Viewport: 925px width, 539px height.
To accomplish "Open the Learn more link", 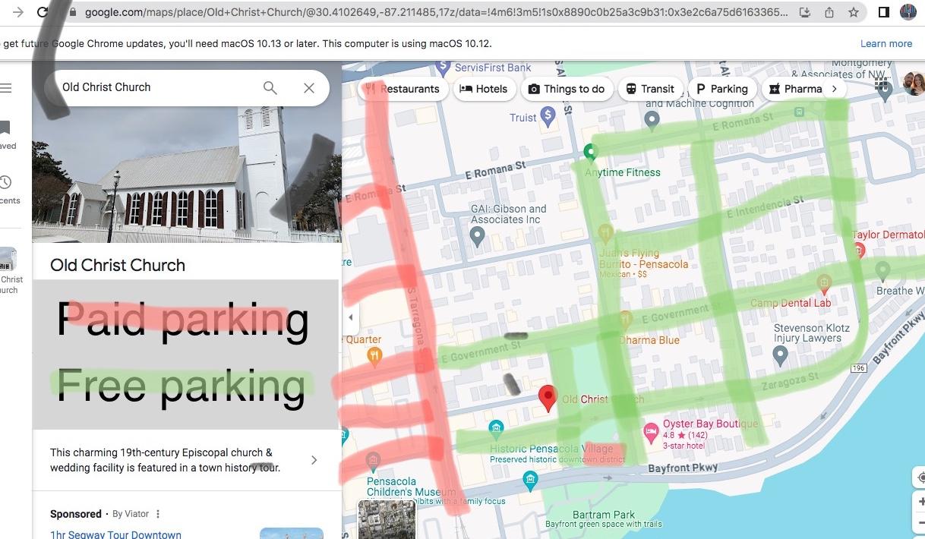I will tap(886, 43).
